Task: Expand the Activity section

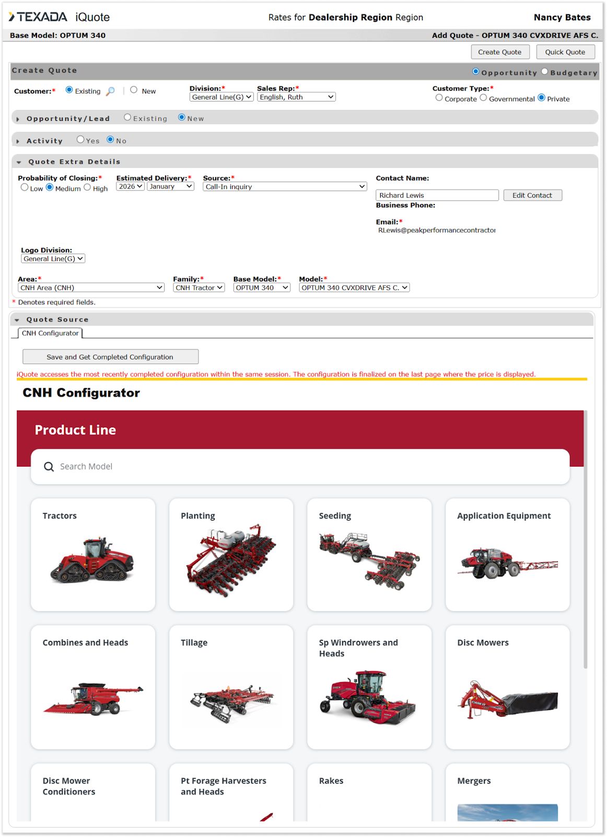Action: 18,141
